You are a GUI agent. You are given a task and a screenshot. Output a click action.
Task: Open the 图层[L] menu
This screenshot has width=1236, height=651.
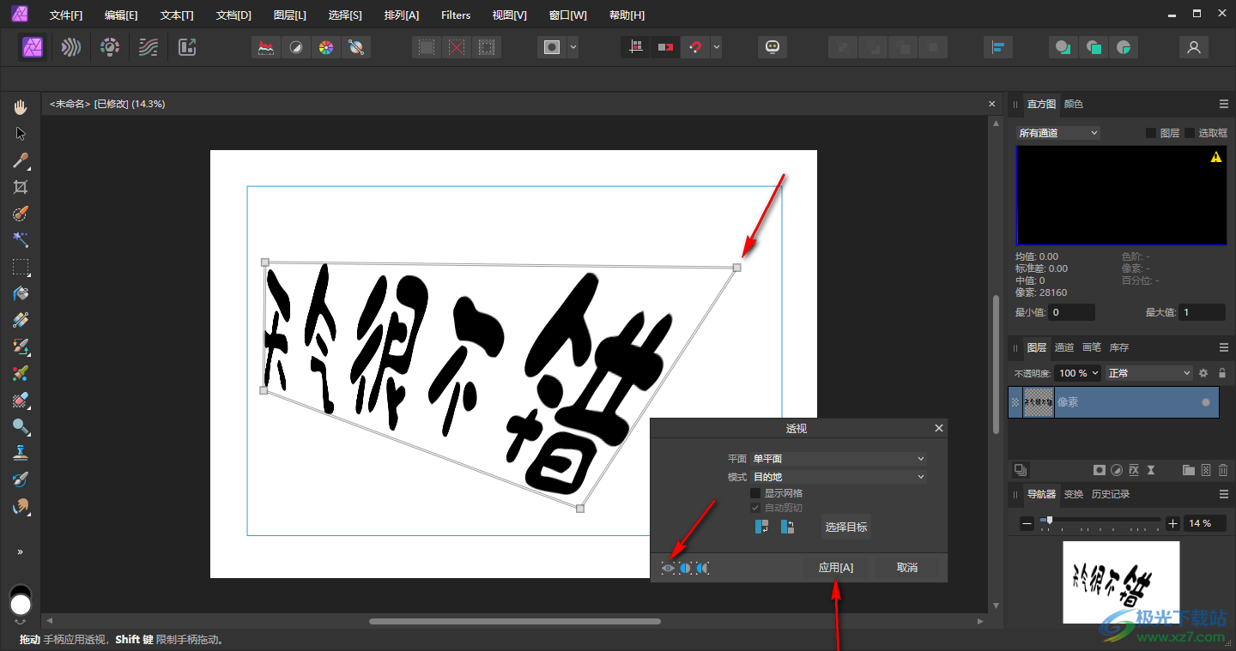[289, 15]
